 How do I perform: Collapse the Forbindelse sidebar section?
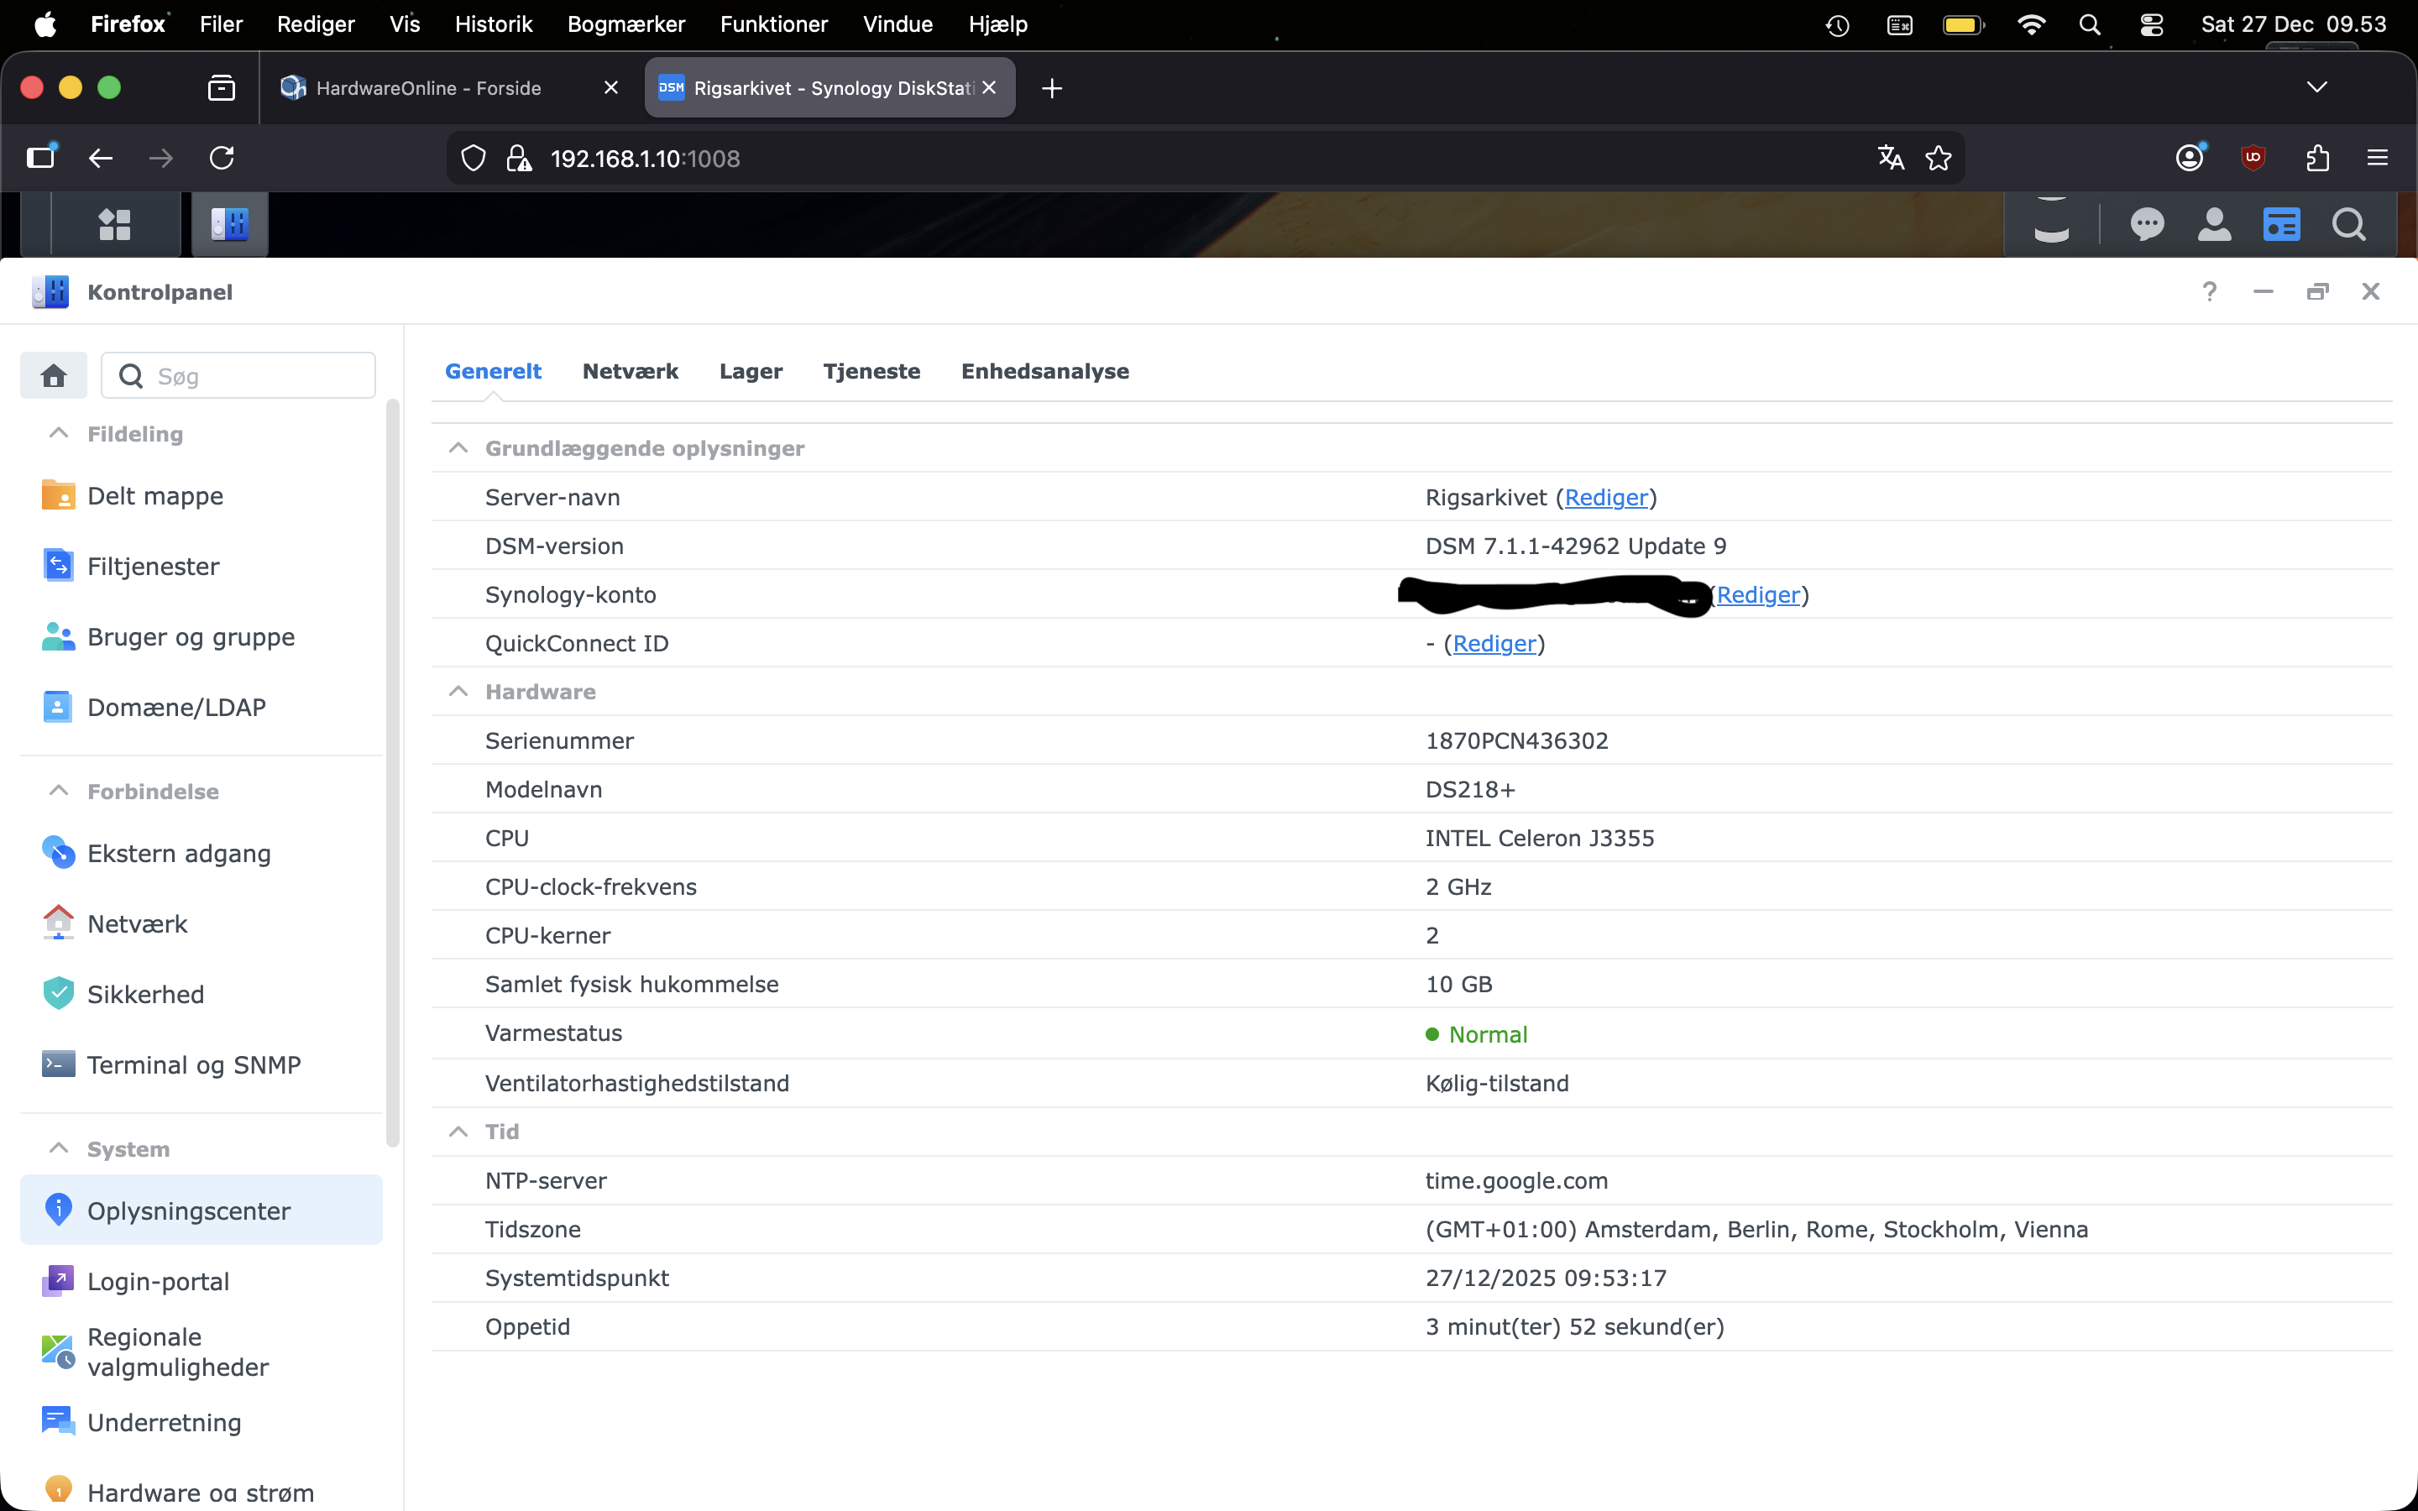[59, 791]
